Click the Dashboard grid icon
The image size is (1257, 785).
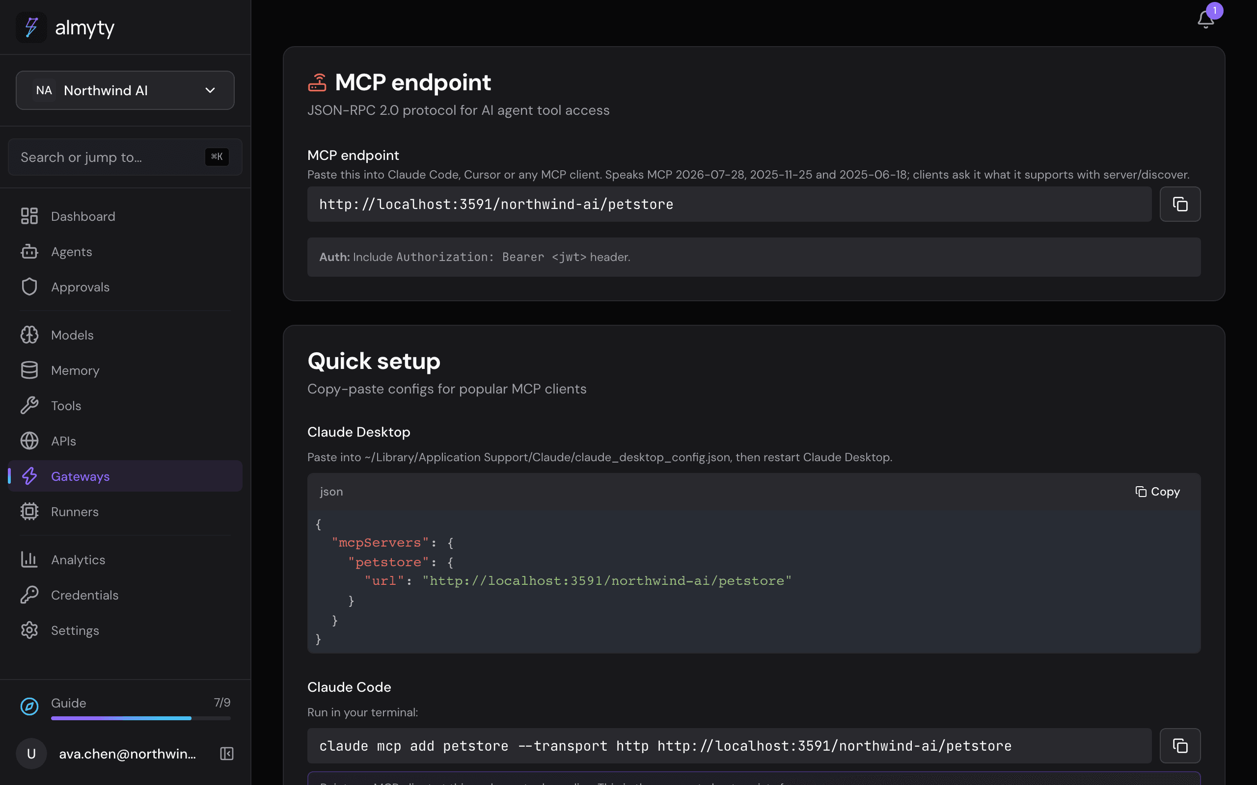[x=29, y=216]
